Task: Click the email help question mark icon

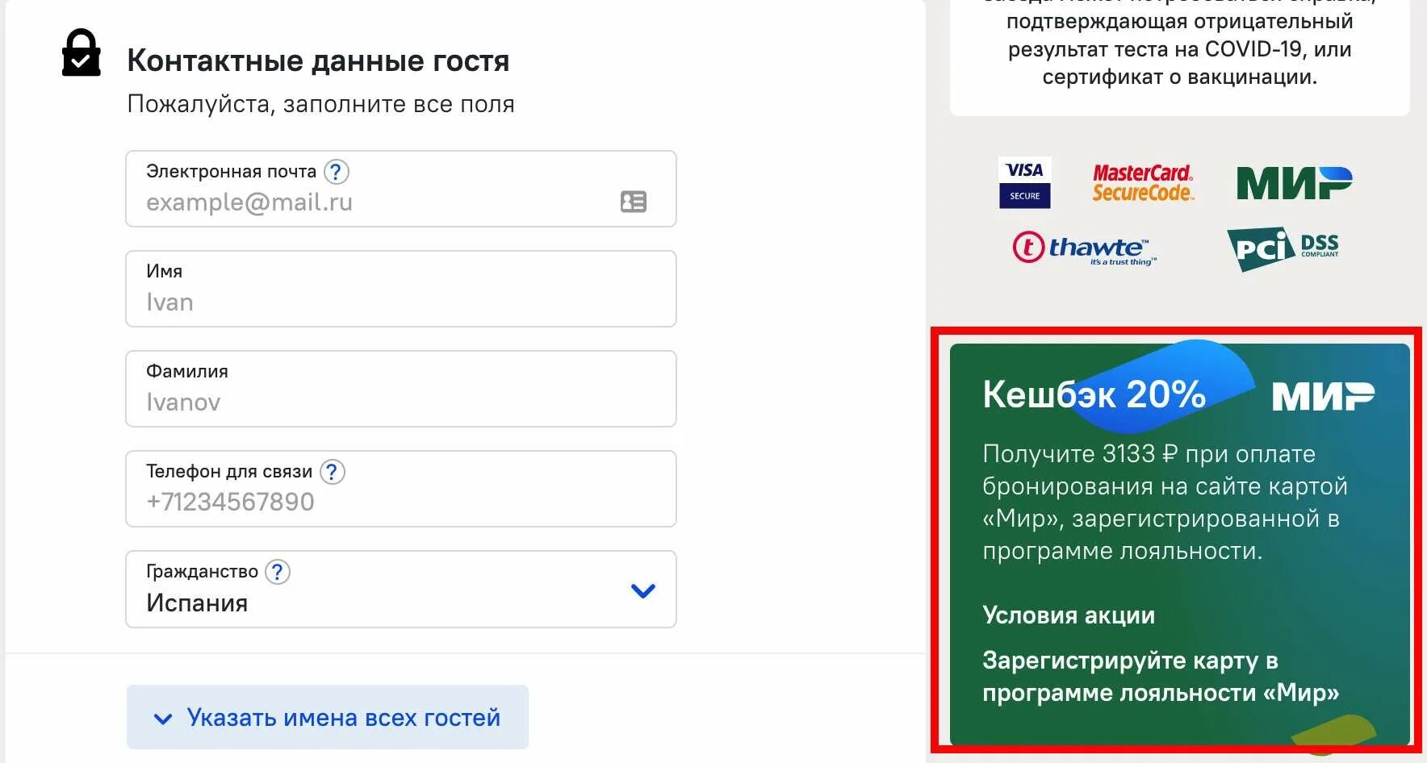Action: click(x=337, y=172)
